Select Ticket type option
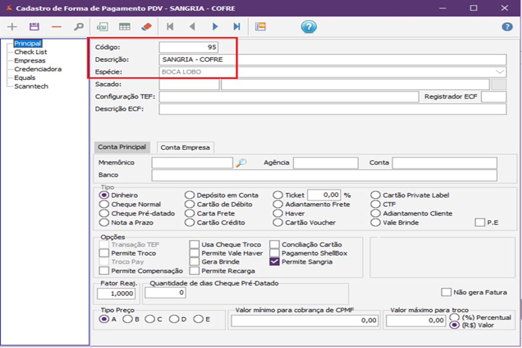 [x=278, y=195]
